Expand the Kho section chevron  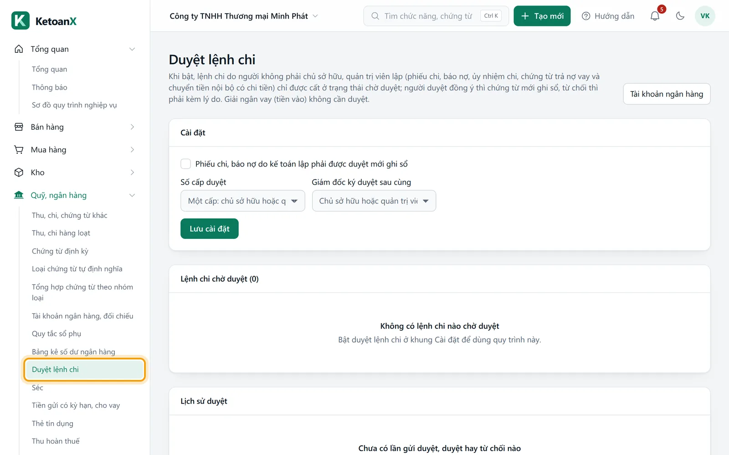[132, 172]
